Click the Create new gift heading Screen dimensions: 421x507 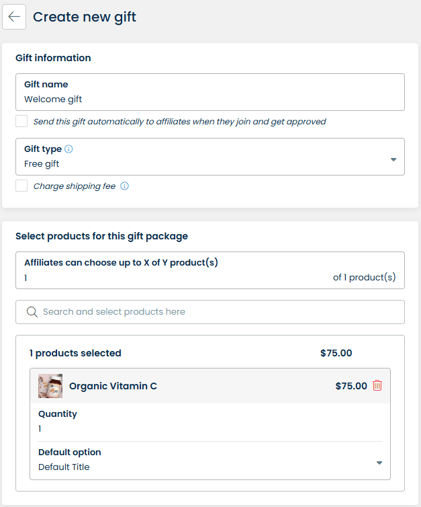click(85, 17)
